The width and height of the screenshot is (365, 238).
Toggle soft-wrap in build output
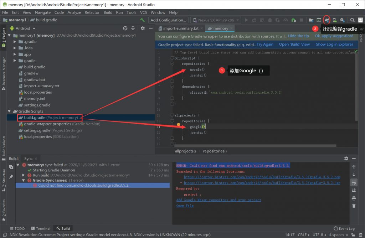(354, 182)
